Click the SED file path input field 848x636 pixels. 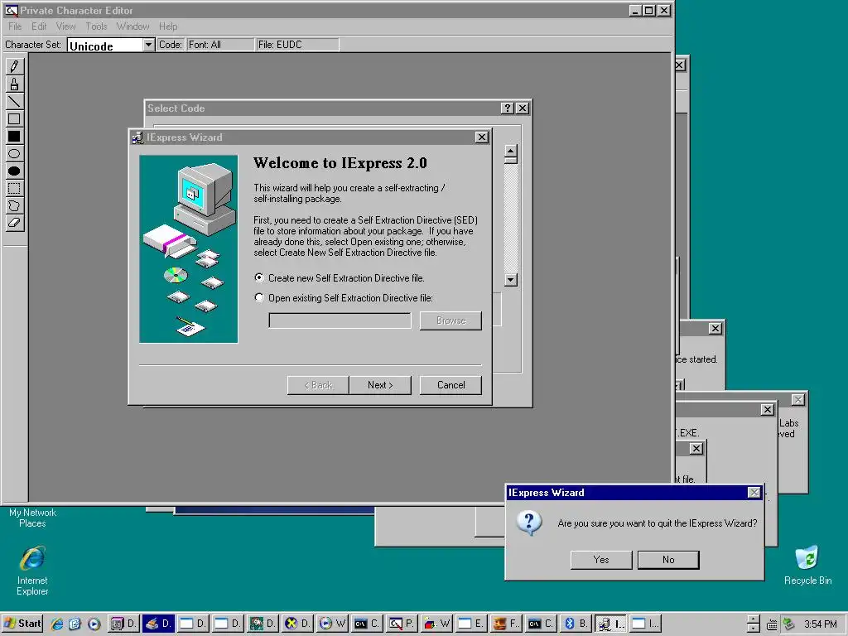(x=340, y=320)
